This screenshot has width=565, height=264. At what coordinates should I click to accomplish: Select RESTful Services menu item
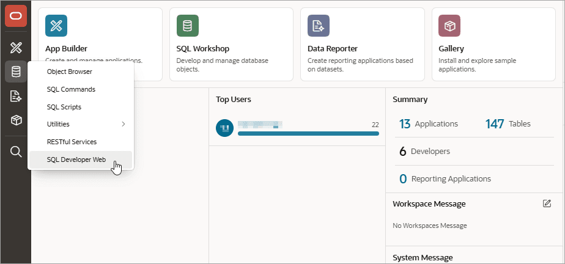(x=81, y=142)
